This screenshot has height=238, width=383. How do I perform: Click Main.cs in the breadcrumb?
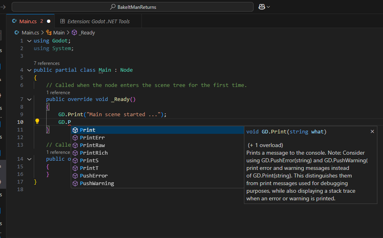pyautogui.click(x=30, y=32)
